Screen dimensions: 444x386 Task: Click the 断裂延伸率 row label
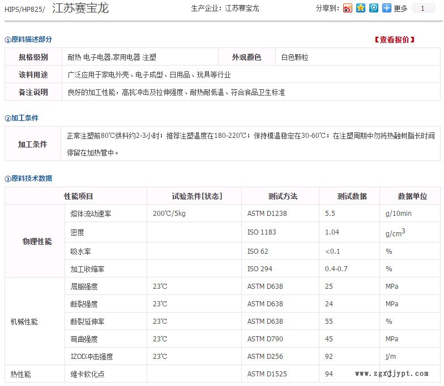(87, 322)
